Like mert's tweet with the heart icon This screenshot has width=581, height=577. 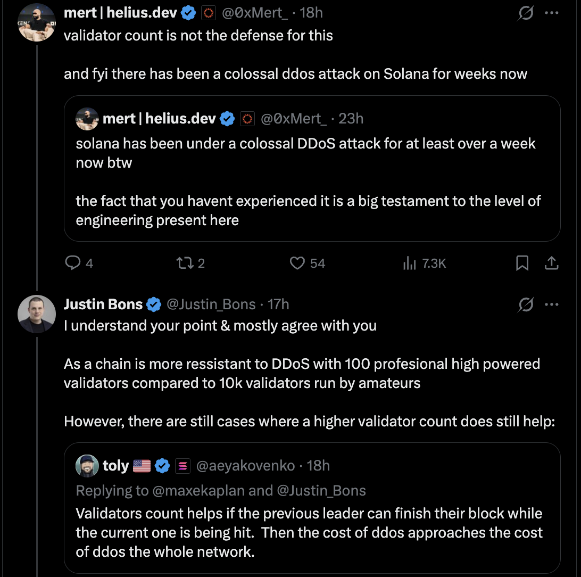coord(297,263)
